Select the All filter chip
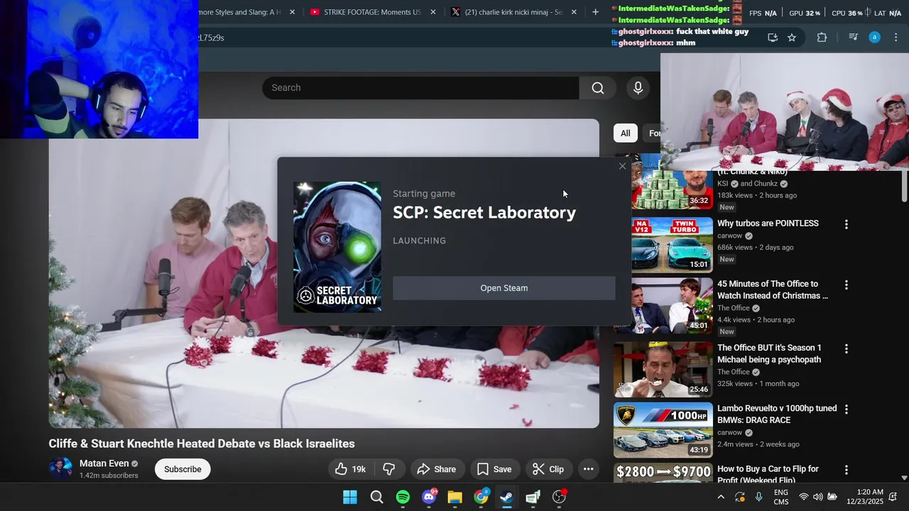Screen dimensions: 909x511 625,133
